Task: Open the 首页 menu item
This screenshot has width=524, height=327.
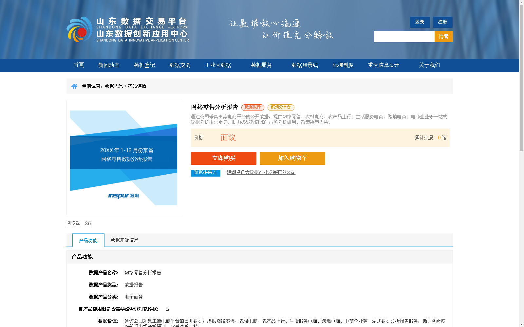Action: (x=79, y=65)
